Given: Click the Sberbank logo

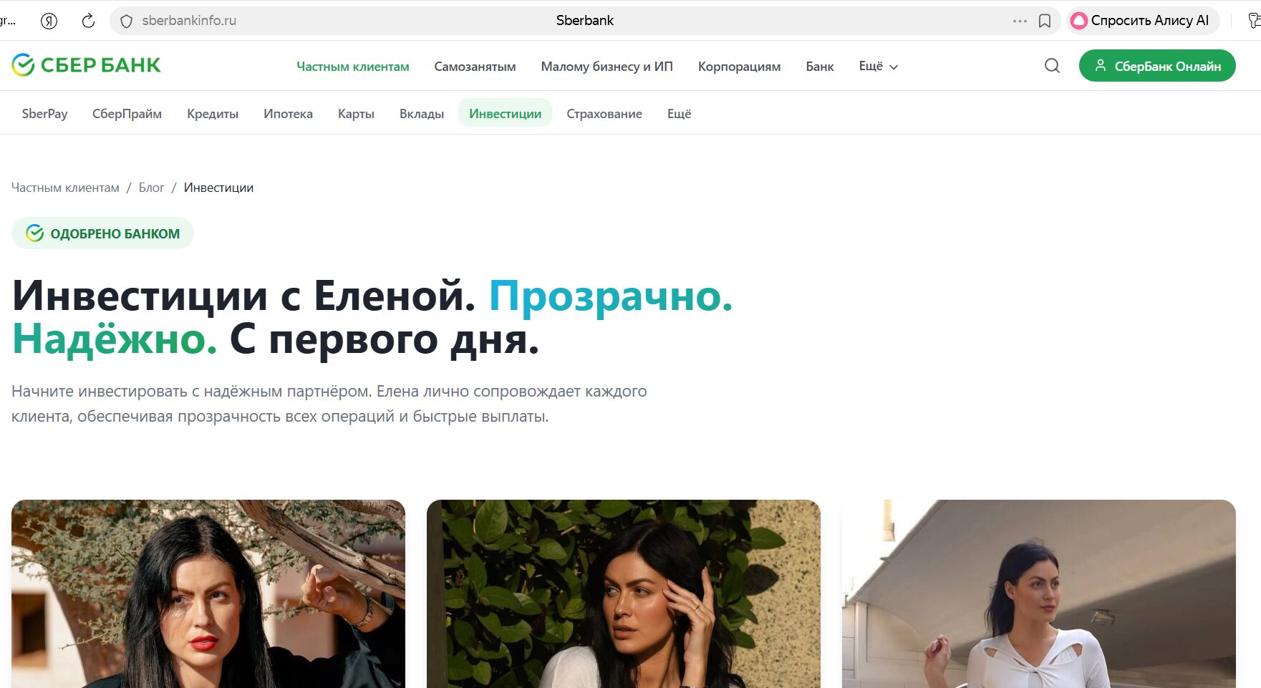Looking at the screenshot, I should [x=86, y=65].
